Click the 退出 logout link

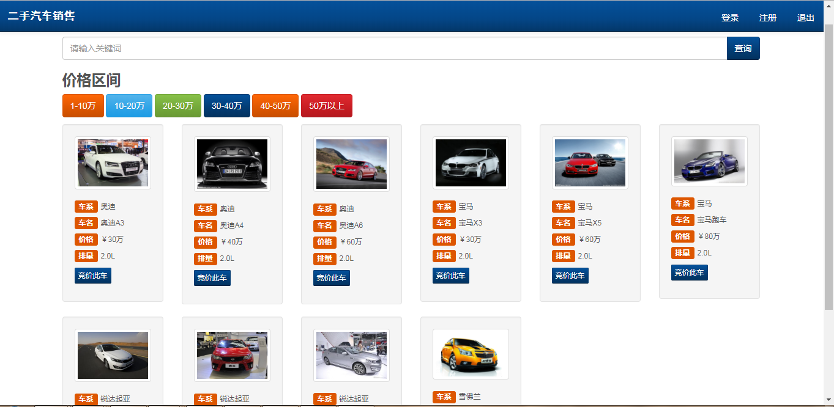[x=806, y=18]
